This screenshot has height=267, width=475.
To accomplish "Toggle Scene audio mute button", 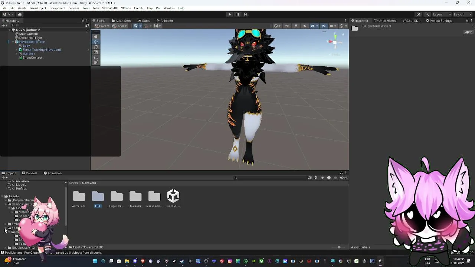I will (x=305, y=26).
